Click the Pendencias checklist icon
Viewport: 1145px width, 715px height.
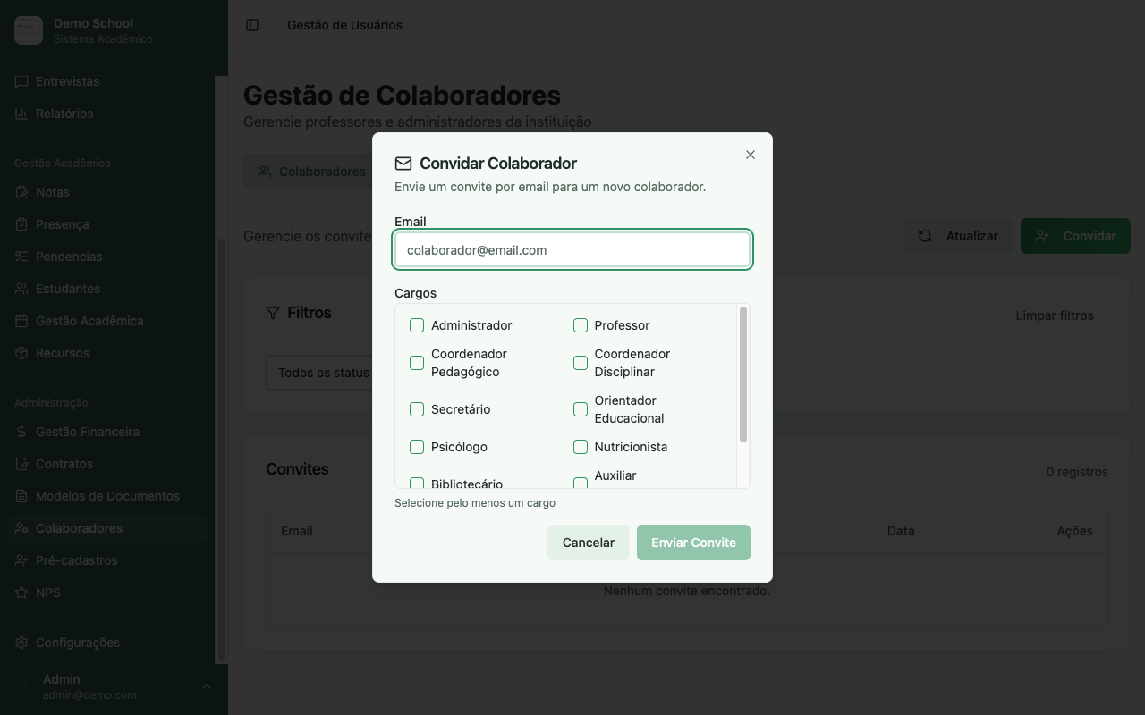tap(21, 257)
